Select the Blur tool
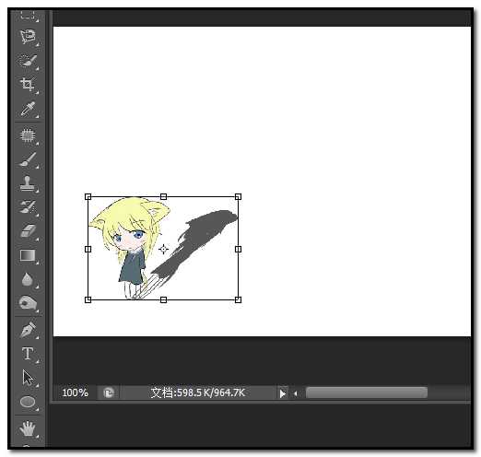The width and height of the screenshot is (481, 457). [28, 279]
